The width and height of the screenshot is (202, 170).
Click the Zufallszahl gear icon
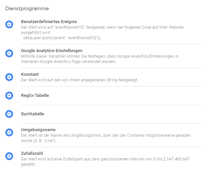pos(9,156)
